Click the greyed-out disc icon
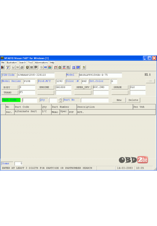The width and height of the screenshot is (157, 226). pos(41,67)
